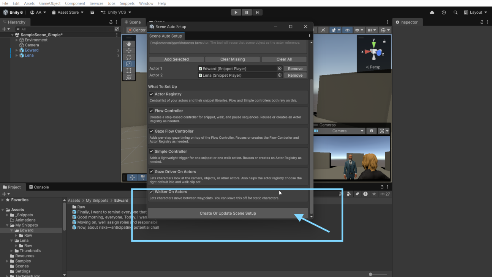This screenshot has width=492, height=277.
Task: Remove Actor 2 Lena
Action: pos(295,75)
